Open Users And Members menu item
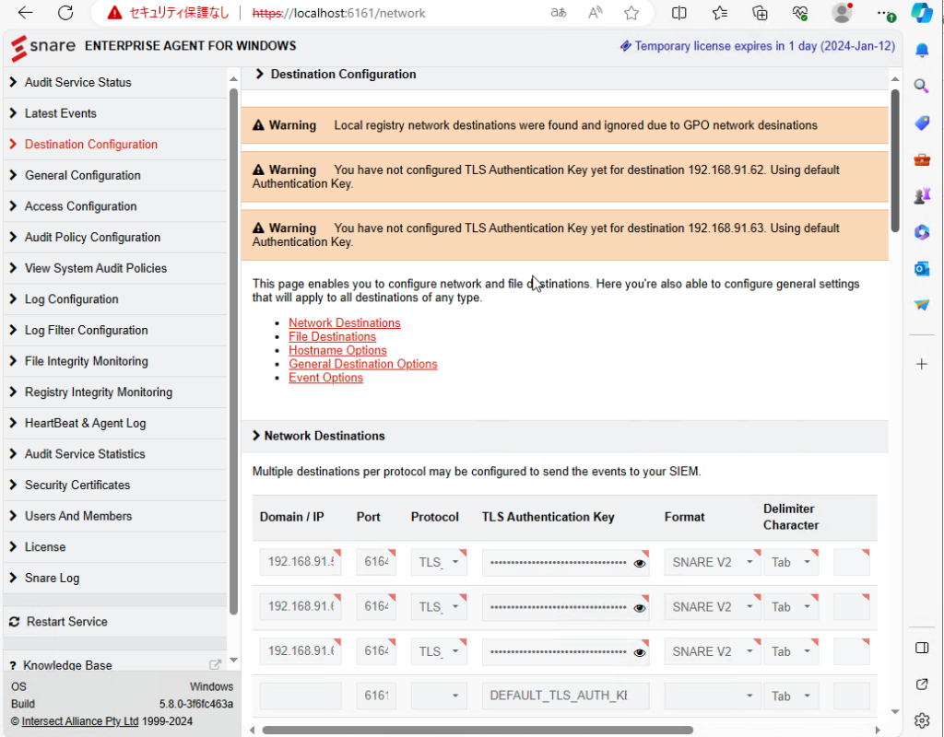 coord(115,516)
